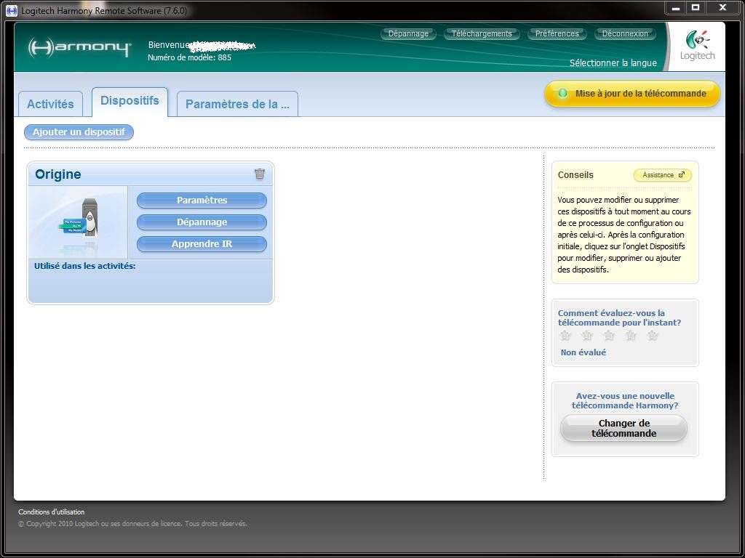Click Sélectionner la langue
Screen dimensions: 745x558
click(613, 63)
